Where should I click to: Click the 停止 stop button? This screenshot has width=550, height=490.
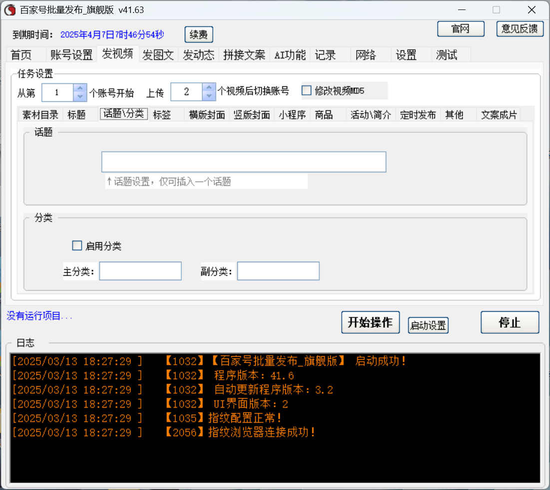pyautogui.click(x=510, y=322)
